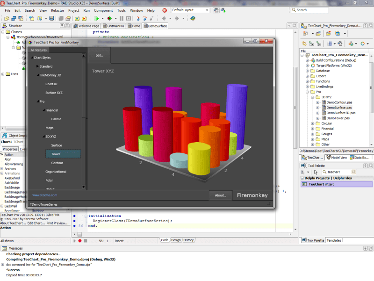Click the macro play triangle in status bar
The image size is (374, 281).
[x=75, y=240]
